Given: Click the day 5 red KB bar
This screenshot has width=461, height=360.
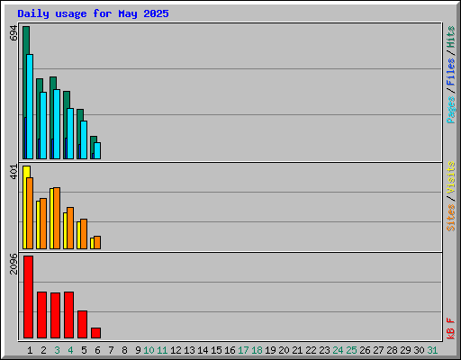Looking at the screenshot, I should tap(82, 324).
